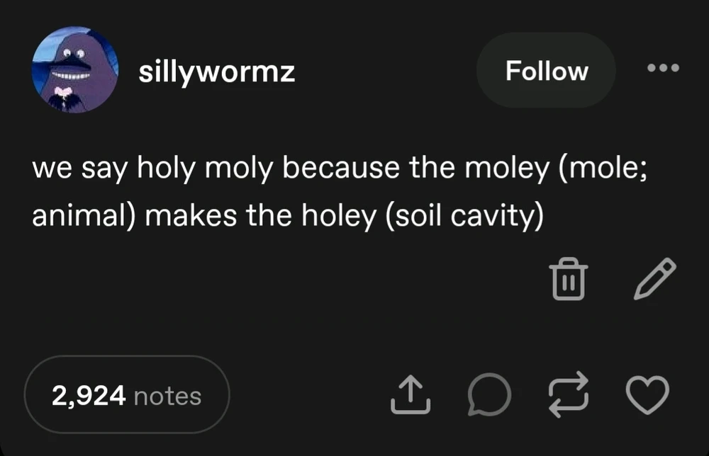Viewport: 709px width, 456px height.
Task: Like the post with the heart icon
Action: tap(649, 395)
